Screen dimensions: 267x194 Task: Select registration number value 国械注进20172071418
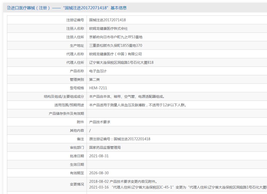click(107, 20)
